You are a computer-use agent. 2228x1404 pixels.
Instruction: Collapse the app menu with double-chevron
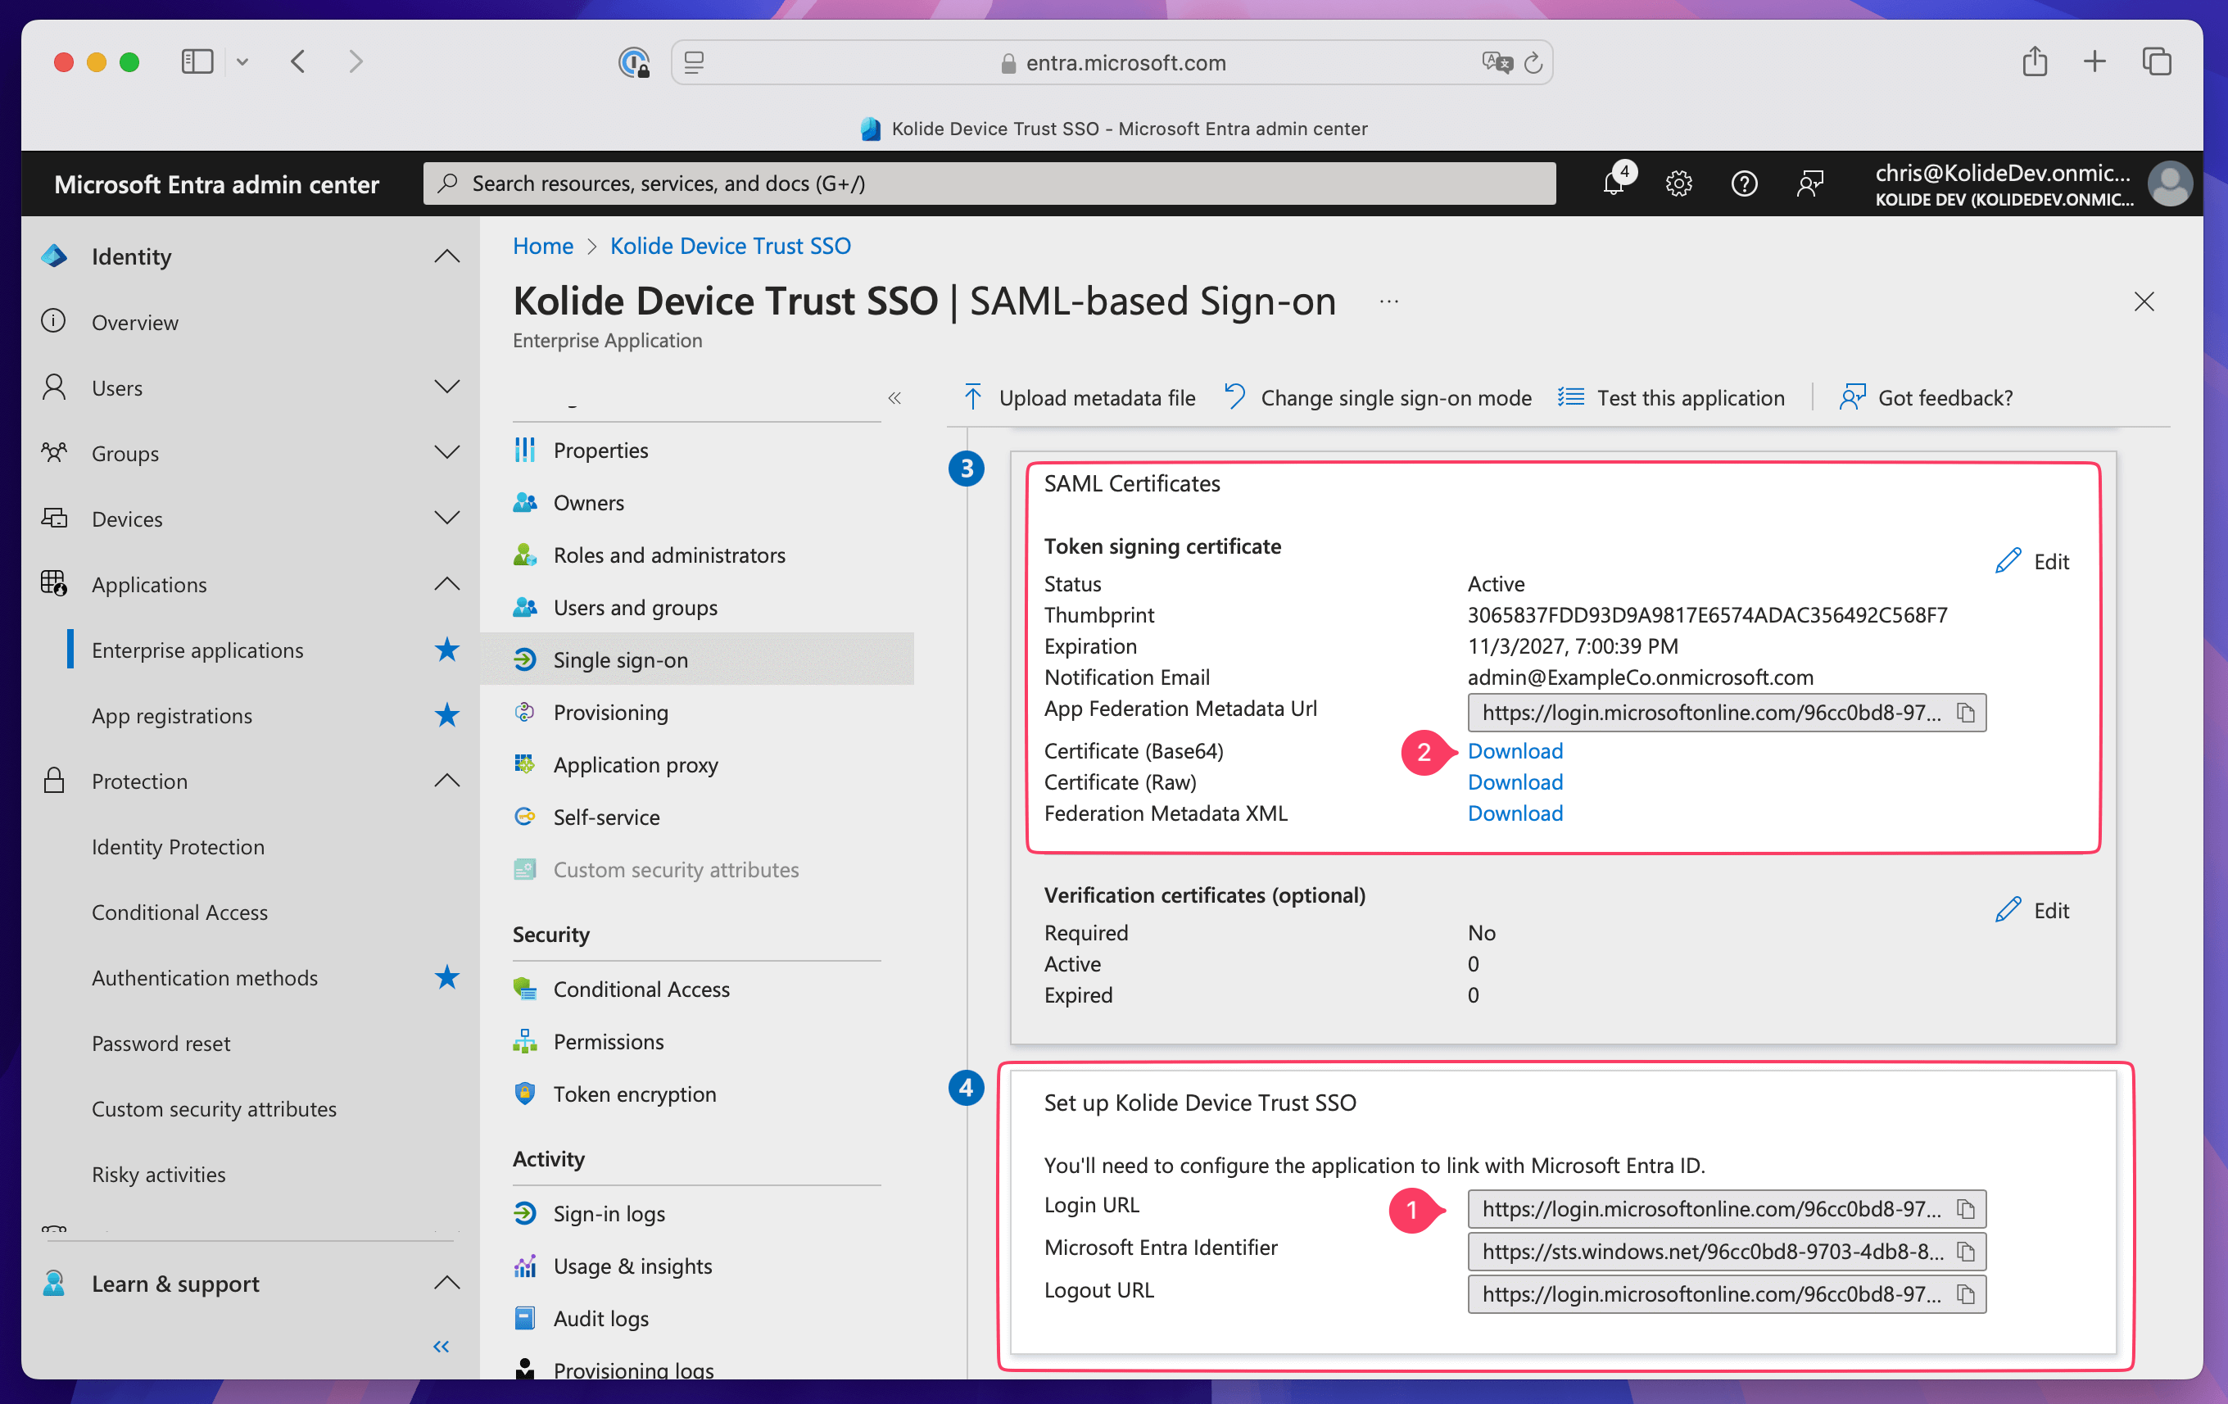pos(894,398)
